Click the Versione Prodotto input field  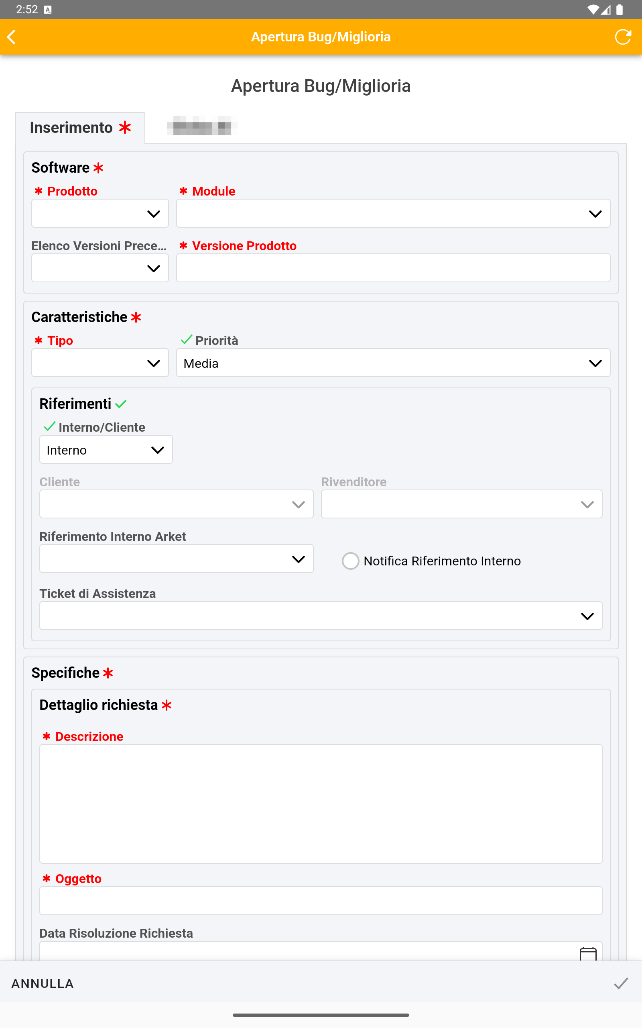(x=393, y=268)
